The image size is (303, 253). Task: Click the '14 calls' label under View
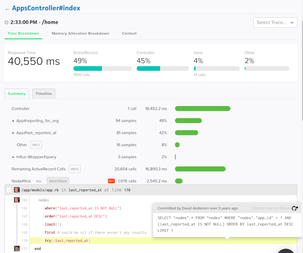coord(200,75)
